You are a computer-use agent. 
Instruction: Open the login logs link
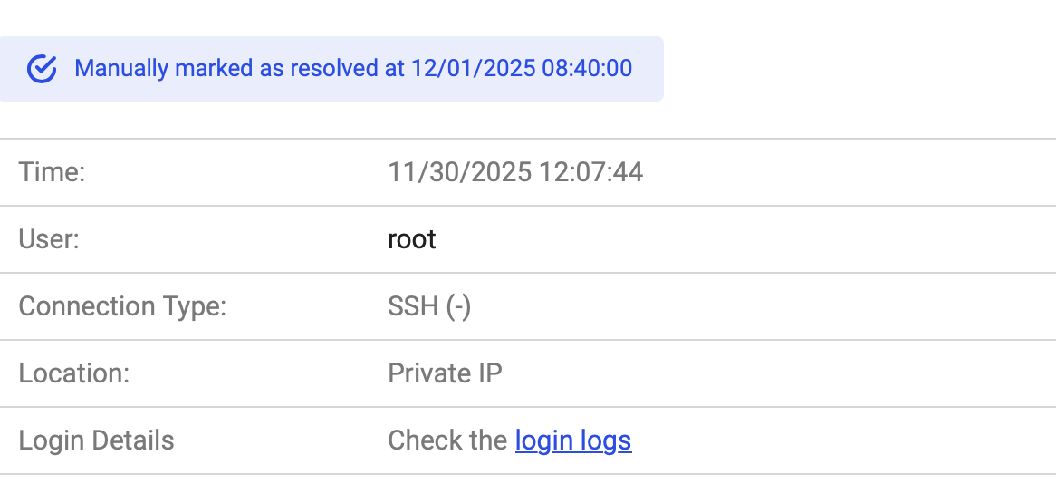[x=572, y=440]
